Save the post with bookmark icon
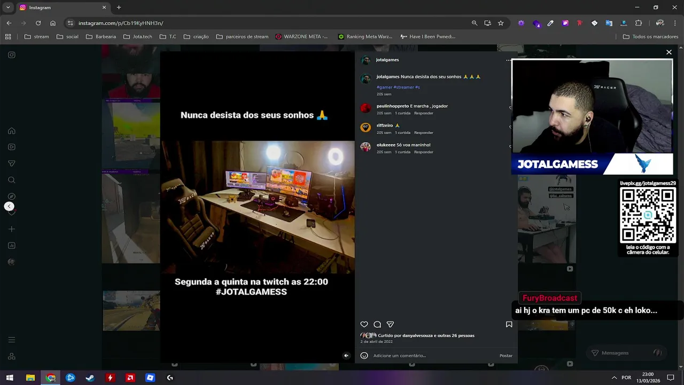684x385 pixels. pos(509,325)
